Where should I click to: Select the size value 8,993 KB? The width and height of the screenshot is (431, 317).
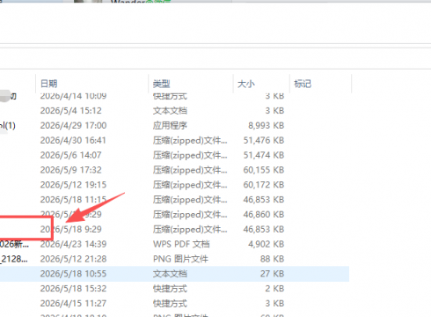pos(267,126)
